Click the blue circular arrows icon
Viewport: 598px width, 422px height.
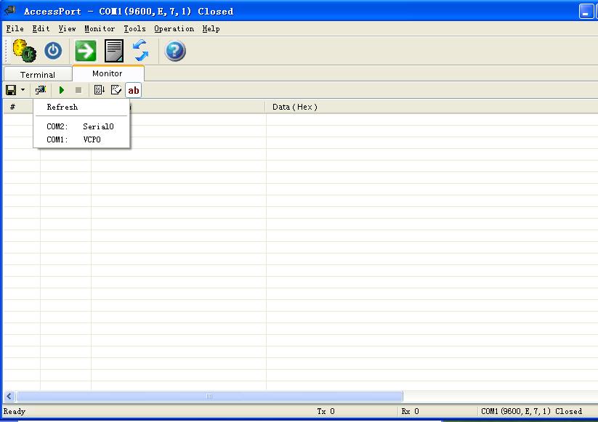pos(141,51)
